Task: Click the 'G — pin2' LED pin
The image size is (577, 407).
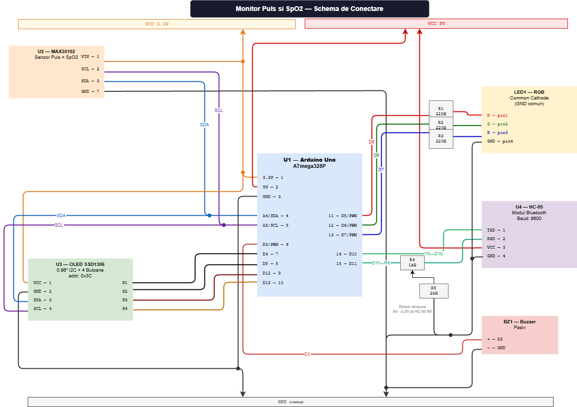Action: tap(497, 124)
